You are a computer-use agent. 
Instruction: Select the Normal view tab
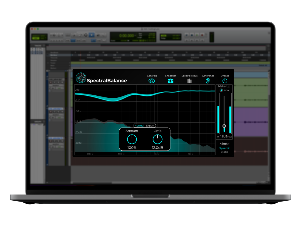139,125
